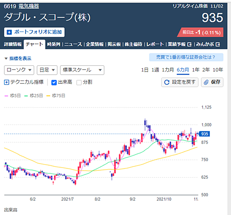This screenshot has height=215, width=231.
Task: Set chart range to 2年
Action: pos(206,70)
